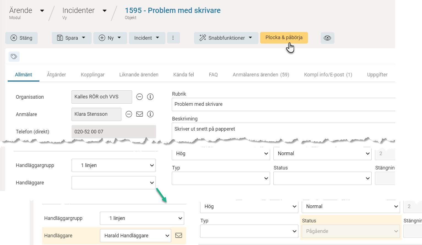Click the Plocka & påbörja button
422x245 pixels.
click(284, 38)
